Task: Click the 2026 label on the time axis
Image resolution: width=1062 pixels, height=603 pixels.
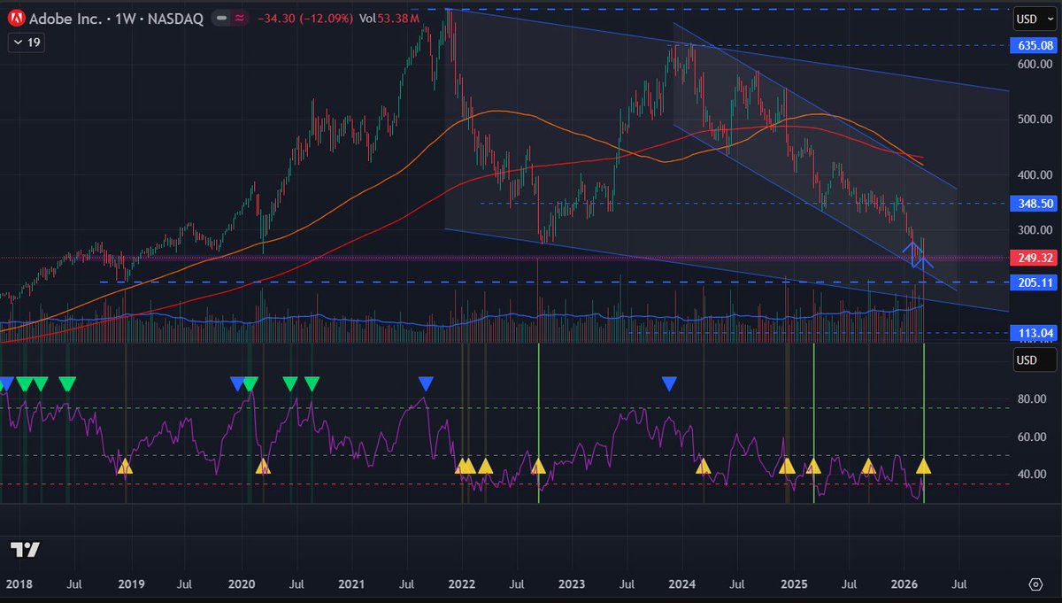Action: click(x=904, y=584)
